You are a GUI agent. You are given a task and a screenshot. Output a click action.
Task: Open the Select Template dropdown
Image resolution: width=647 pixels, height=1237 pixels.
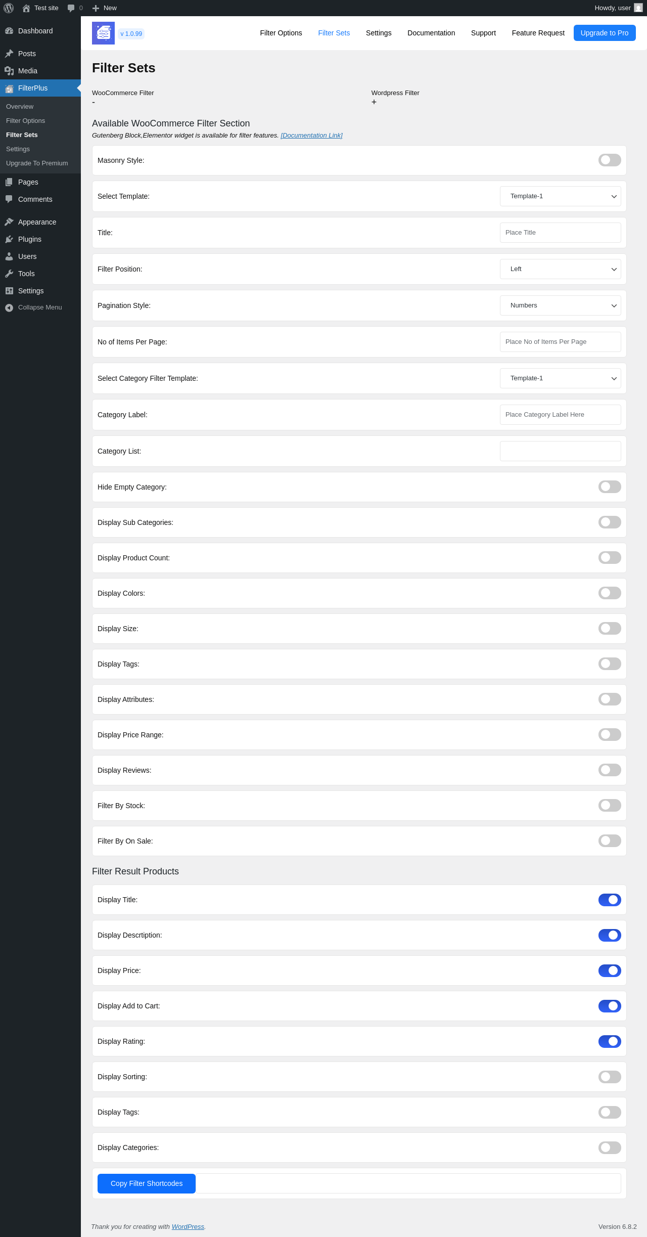coord(561,196)
